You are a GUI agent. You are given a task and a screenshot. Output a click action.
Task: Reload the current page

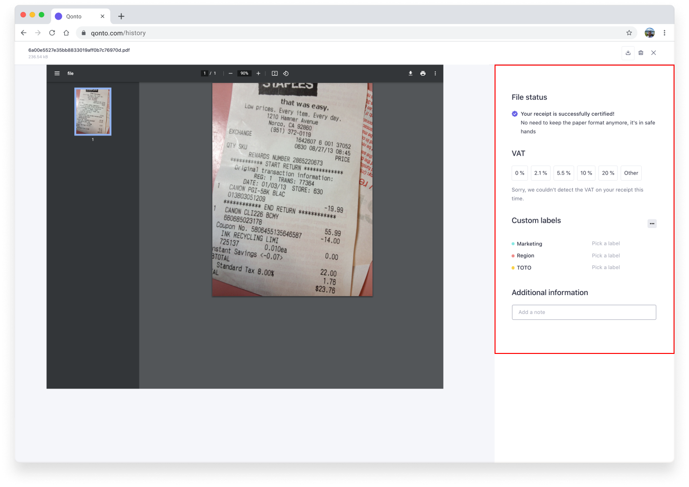click(x=52, y=33)
